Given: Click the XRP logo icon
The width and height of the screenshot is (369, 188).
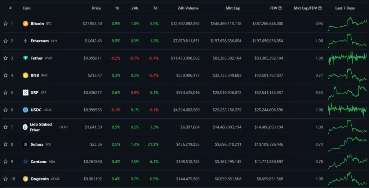Looking at the screenshot, I should tap(26, 93).
